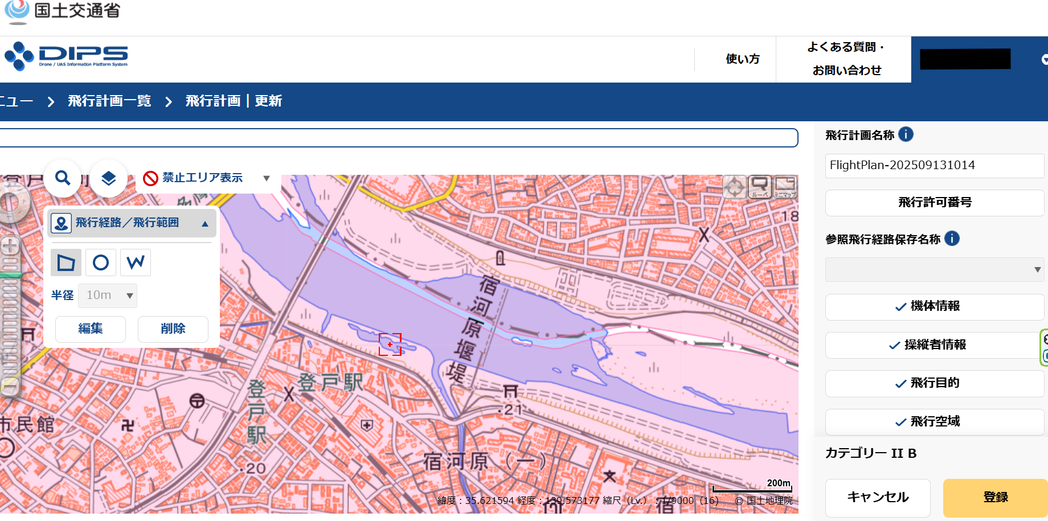Click the map recenter crosshair icon
1048x521 pixels.
tap(735, 187)
